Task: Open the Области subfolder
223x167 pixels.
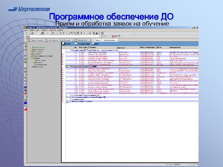Action: pos(38,62)
